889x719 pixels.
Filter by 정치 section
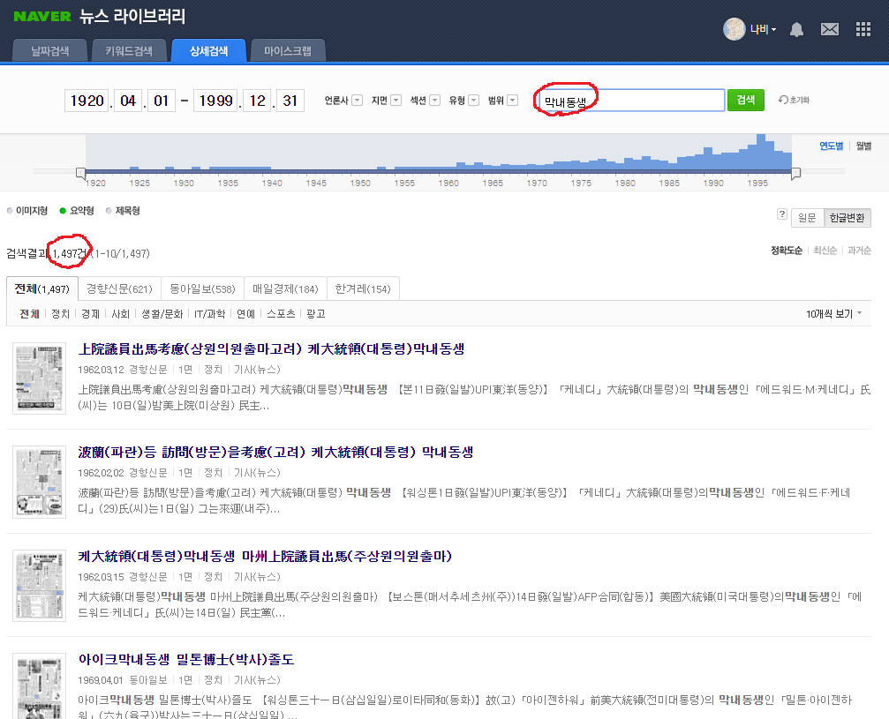[60, 314]
